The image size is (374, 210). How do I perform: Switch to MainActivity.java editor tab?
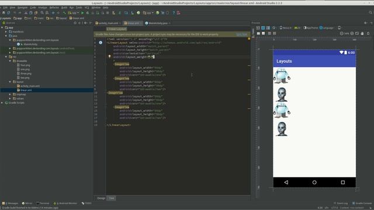pos(158,23)
